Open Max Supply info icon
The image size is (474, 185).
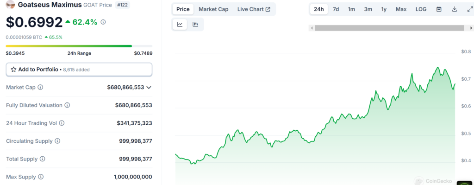pos(41,177)
